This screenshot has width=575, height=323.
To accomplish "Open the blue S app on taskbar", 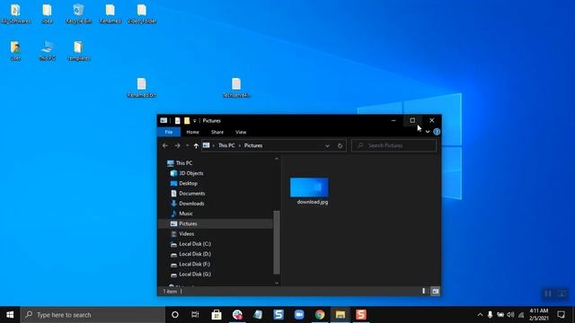I will tap(279, 315).
